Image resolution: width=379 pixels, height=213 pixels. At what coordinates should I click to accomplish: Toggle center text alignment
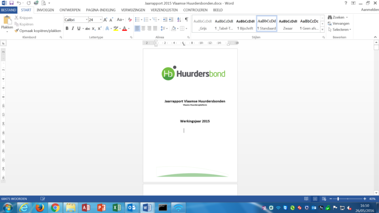point(144,28)
